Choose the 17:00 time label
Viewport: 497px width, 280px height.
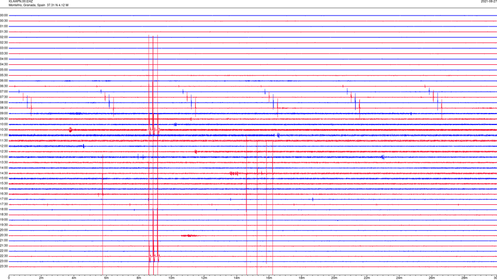point(4,199)
